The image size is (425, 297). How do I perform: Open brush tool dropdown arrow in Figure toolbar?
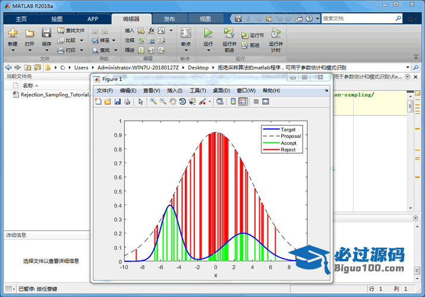[x=209, y=102]
